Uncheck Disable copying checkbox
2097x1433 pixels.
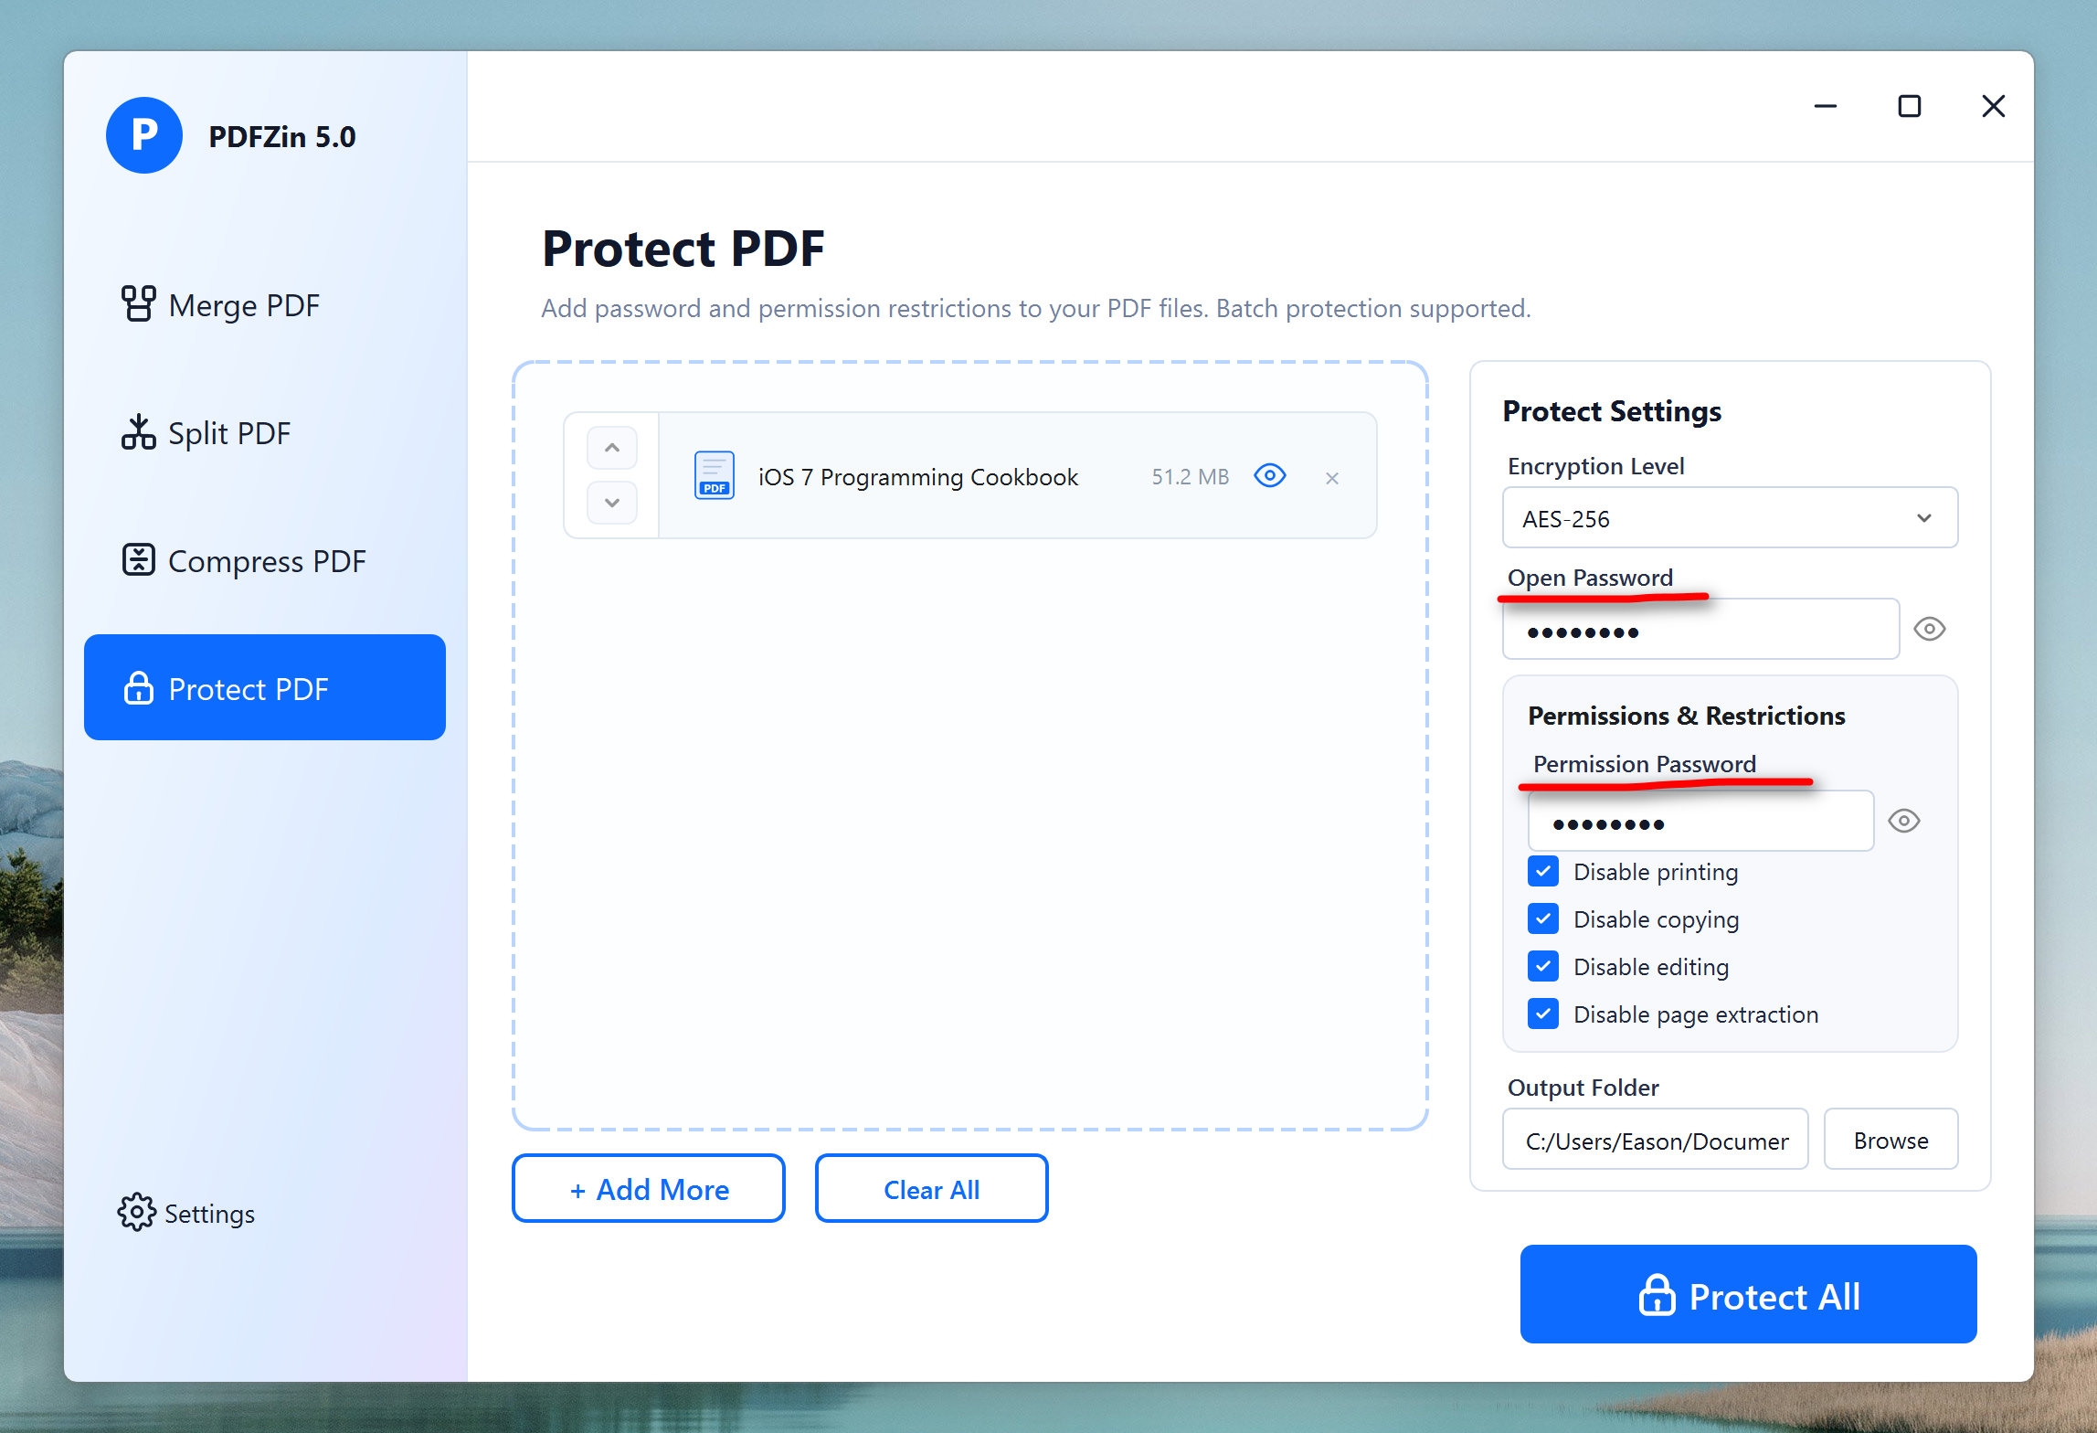1543,918
